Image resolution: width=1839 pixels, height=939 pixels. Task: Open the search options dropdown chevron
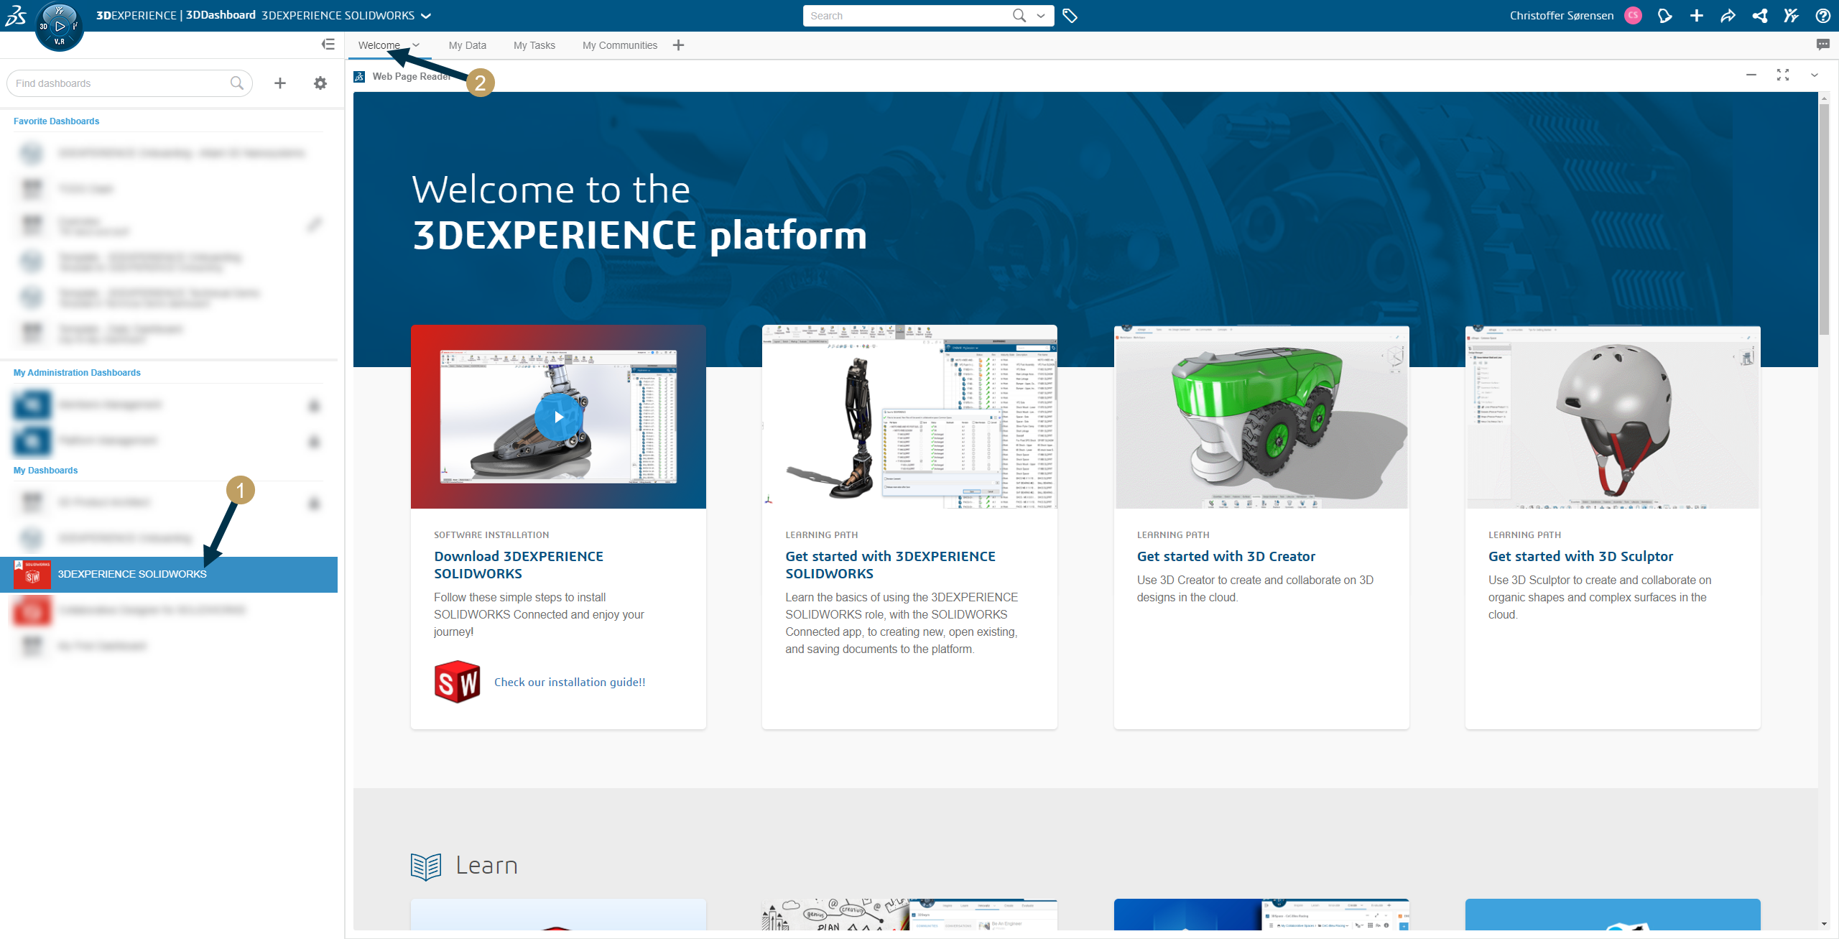click(x=1041, y=16)
